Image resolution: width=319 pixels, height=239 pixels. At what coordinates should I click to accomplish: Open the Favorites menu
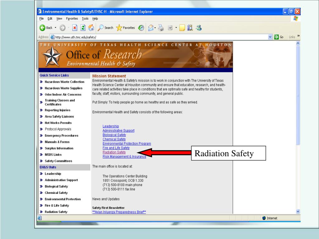[x=72, y=18]
